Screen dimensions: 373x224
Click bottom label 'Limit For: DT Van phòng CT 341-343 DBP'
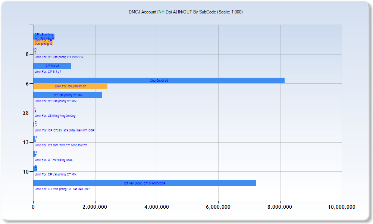click(62, 189)
